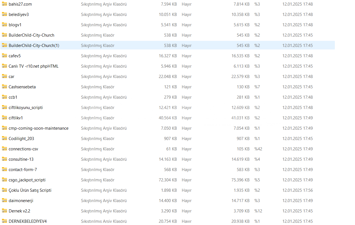Click the Dernek v2.2 archive icon
The height and width of the screenshot is (225, 355).
[4, 211]
